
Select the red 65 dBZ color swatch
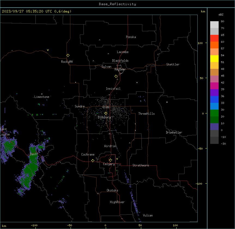coord(214,38)
